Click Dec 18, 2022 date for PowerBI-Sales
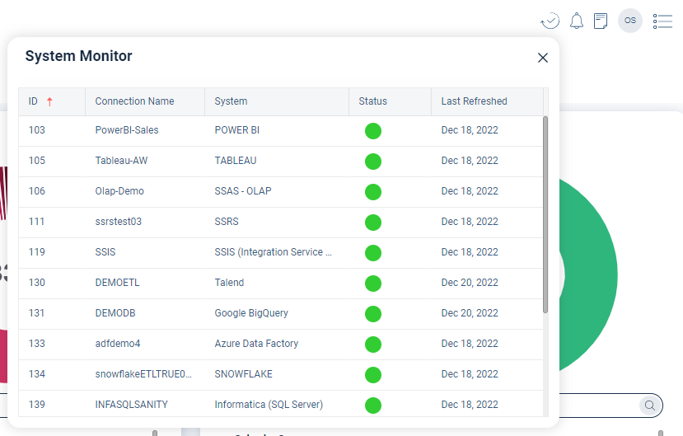The height and width of the screenshot is (436, 683). click(470, 129)
